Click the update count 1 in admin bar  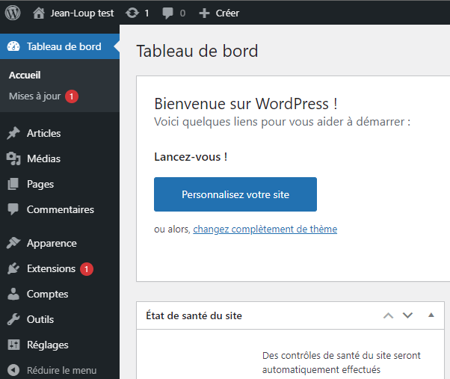pyautogui.click(x=147, y=13)
